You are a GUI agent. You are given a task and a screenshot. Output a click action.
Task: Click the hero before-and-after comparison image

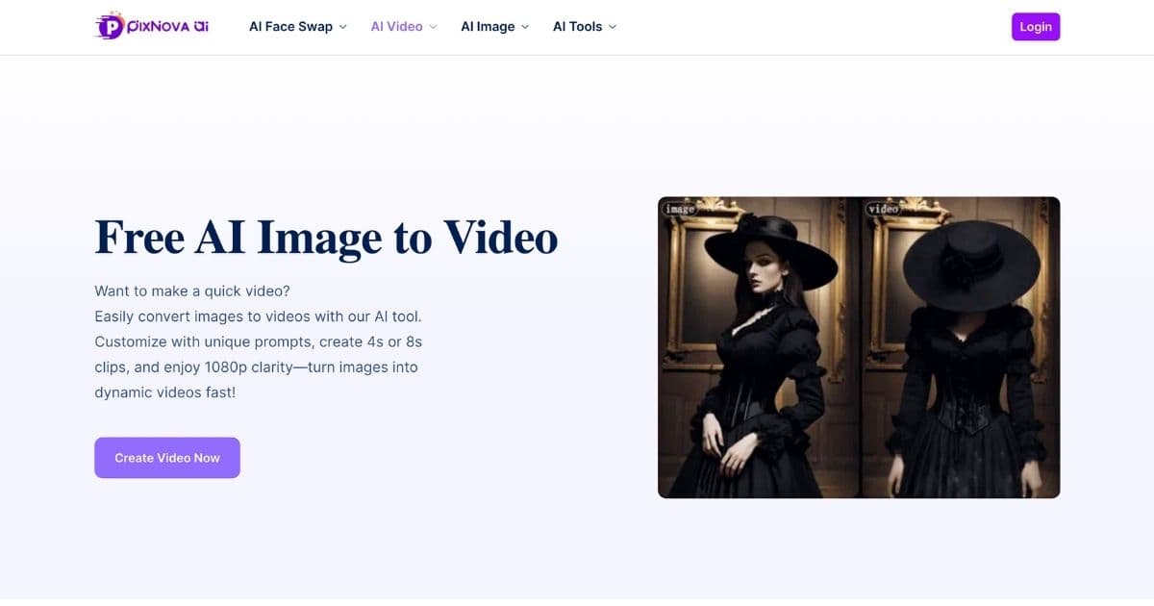[859, 346]
